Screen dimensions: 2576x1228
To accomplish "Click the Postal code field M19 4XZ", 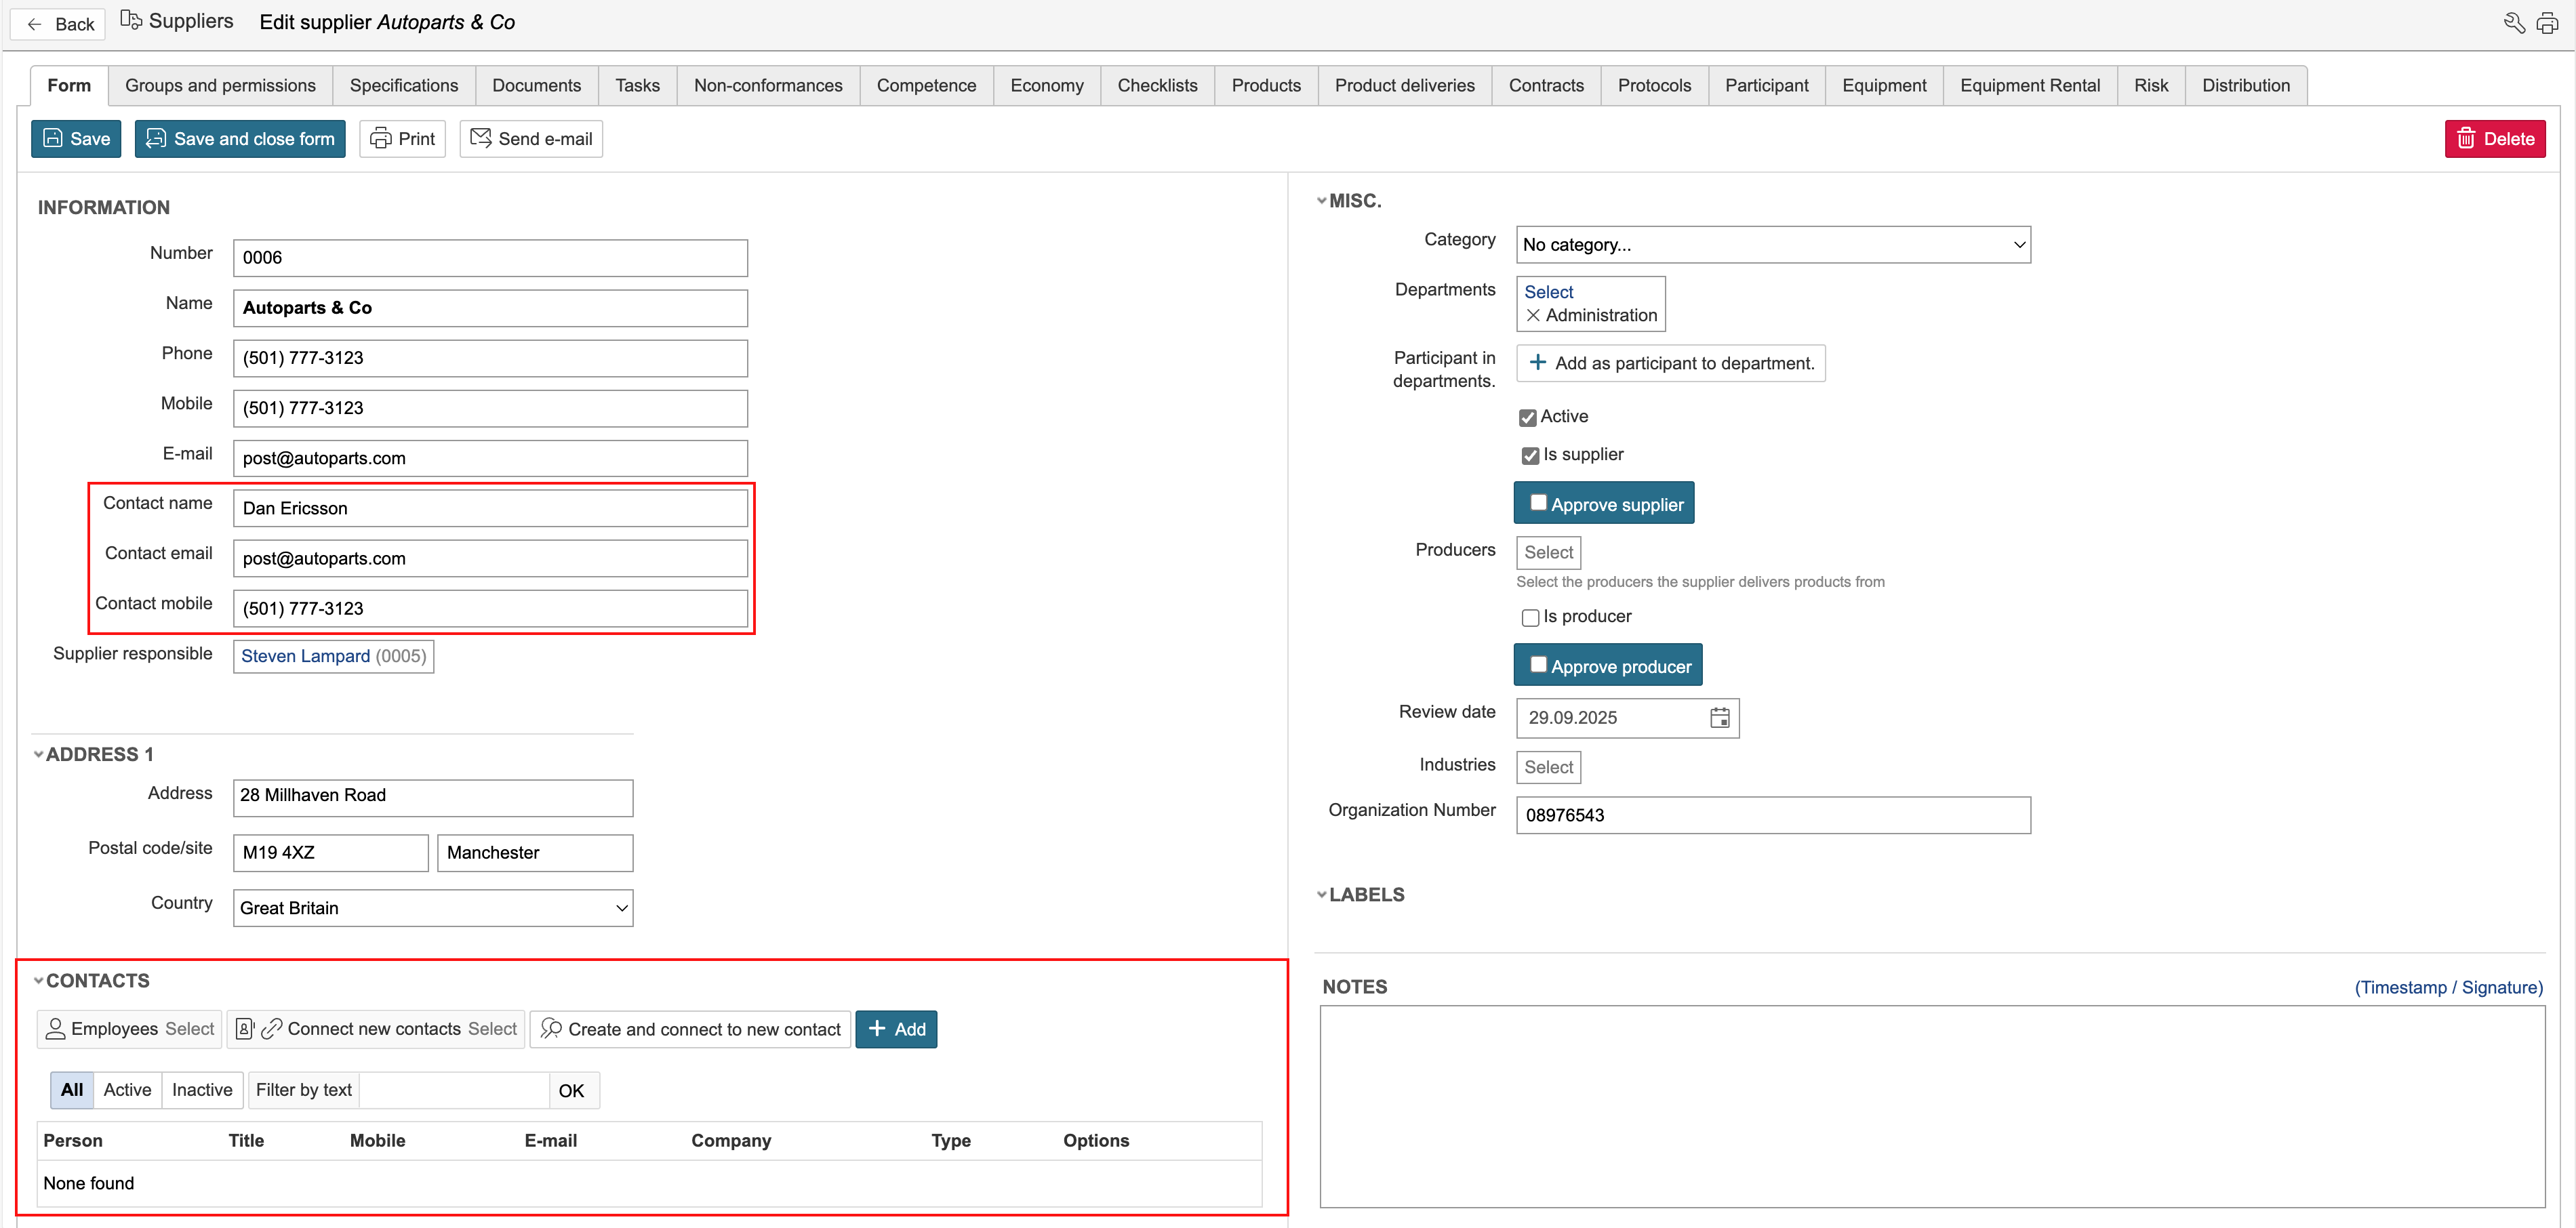I will [330, 853].
